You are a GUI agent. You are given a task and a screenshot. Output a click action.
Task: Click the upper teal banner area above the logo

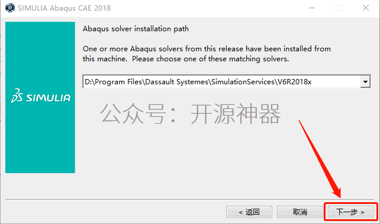40,54
